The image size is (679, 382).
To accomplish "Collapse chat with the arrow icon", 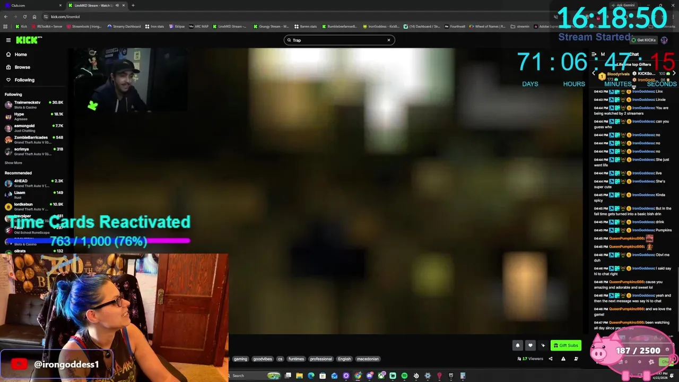I will click(x=594, y=54).
